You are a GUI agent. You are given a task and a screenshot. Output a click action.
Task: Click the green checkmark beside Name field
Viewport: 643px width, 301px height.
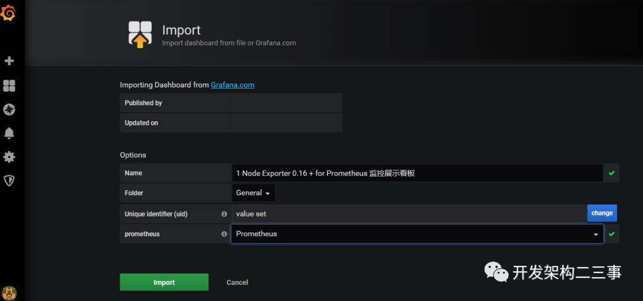click(611, 173)
